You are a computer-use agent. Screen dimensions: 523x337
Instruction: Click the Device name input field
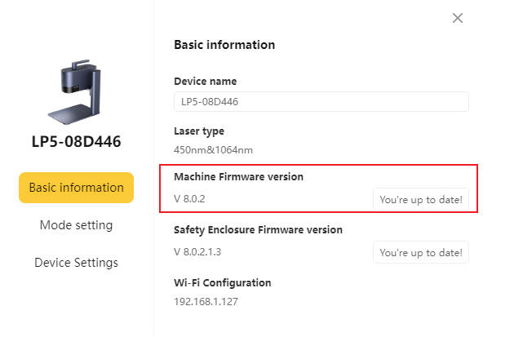tap(321, 102)
